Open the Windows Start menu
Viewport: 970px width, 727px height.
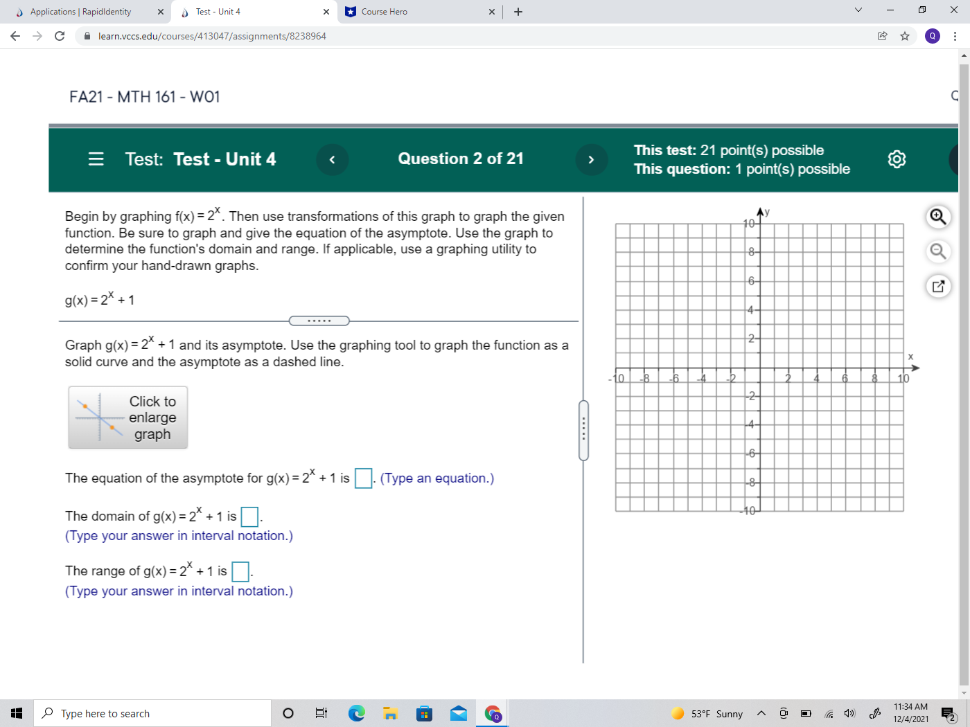[x=17, y=713]
